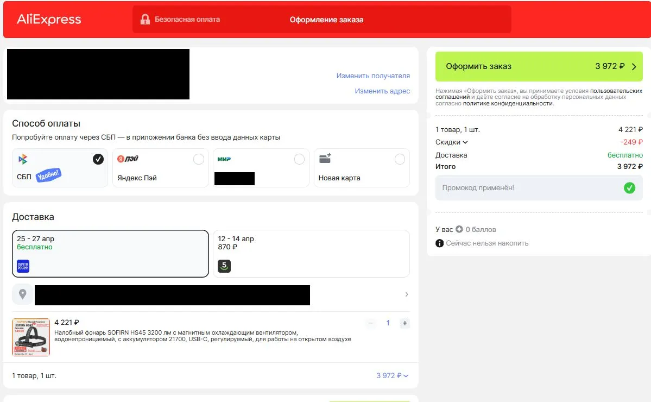Click the green promo code applied checkmark
Screen dimensions: 651x402
point(629,188)
